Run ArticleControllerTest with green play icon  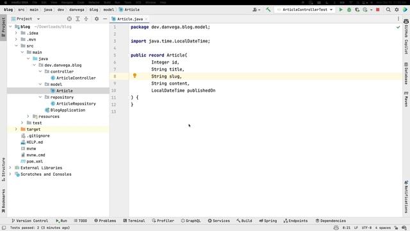[341, 10]
